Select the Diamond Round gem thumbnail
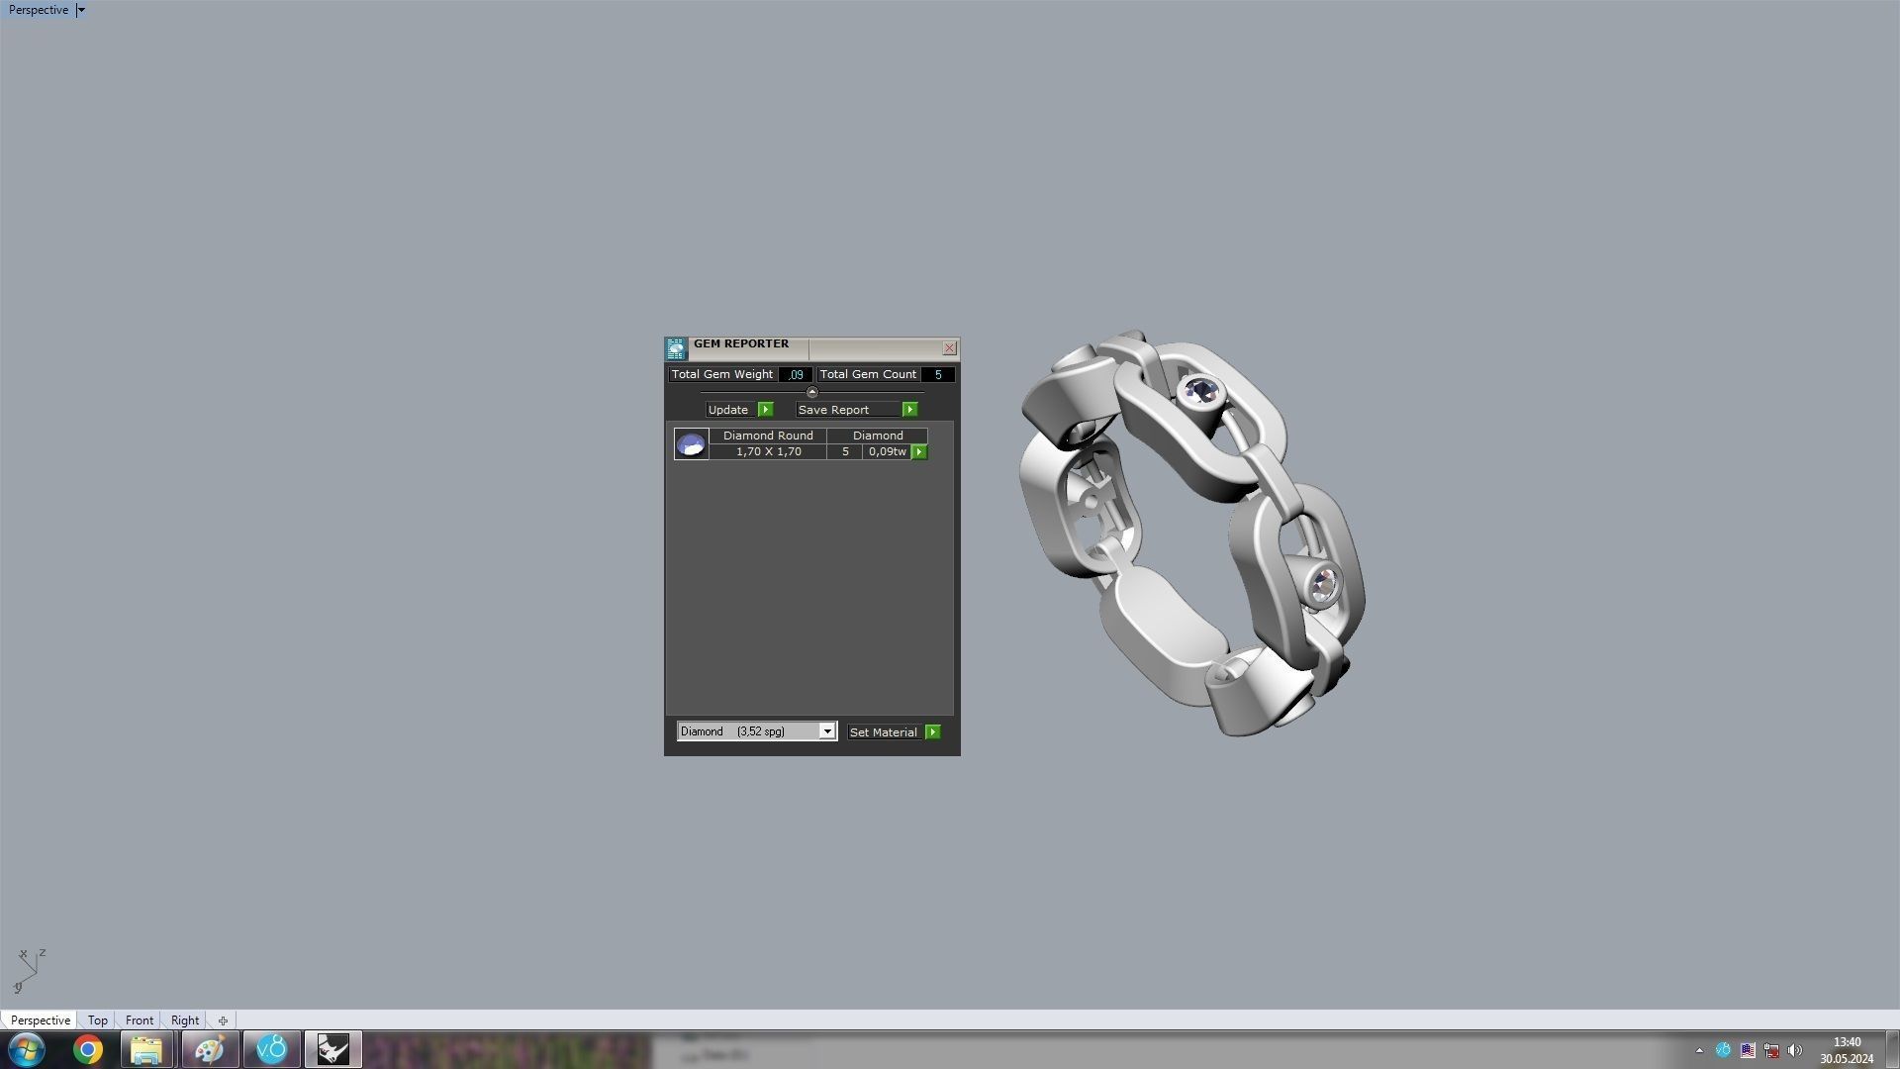The image size is (1900, 1069). tap(691, 443)
